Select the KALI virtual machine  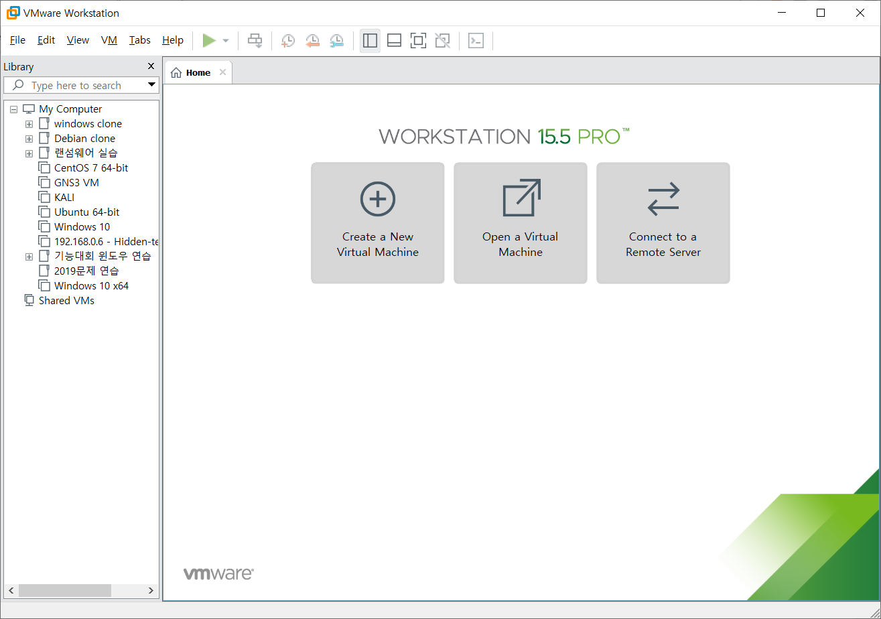pyautogui.click(x=64, y=198)
